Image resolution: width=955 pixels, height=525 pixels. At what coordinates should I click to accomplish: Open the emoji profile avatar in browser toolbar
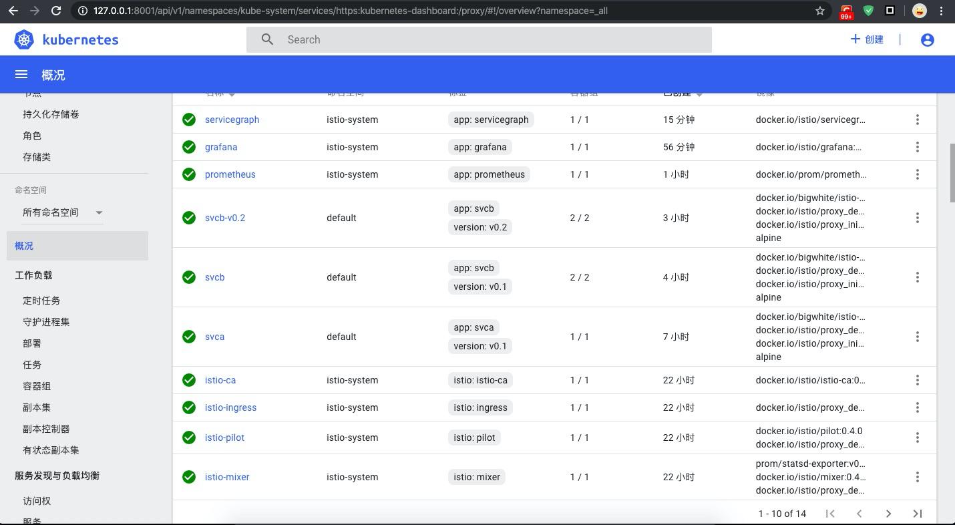[920, 11]
